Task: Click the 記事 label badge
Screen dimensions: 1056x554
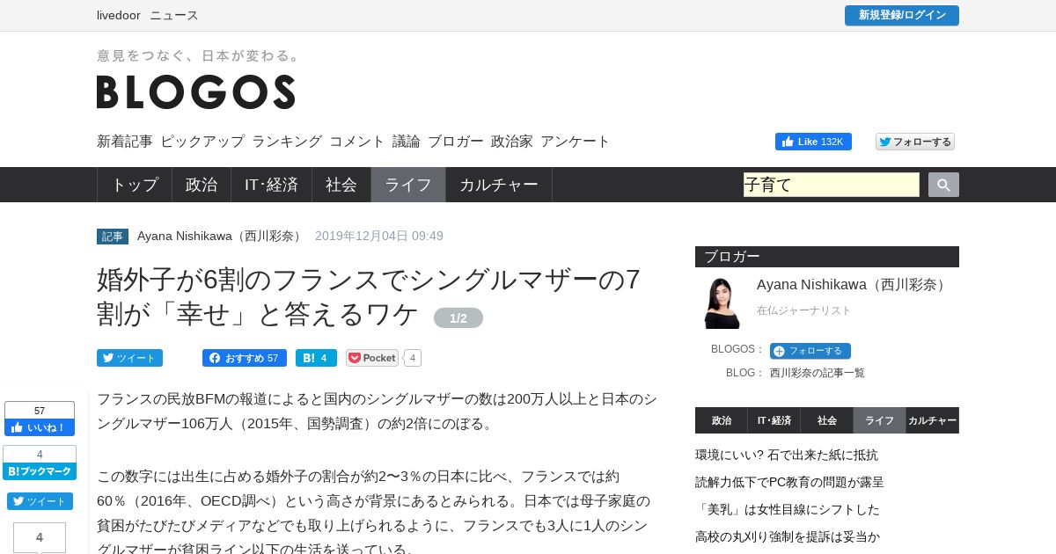Action: pyautogui.click(x=113, y=236)
